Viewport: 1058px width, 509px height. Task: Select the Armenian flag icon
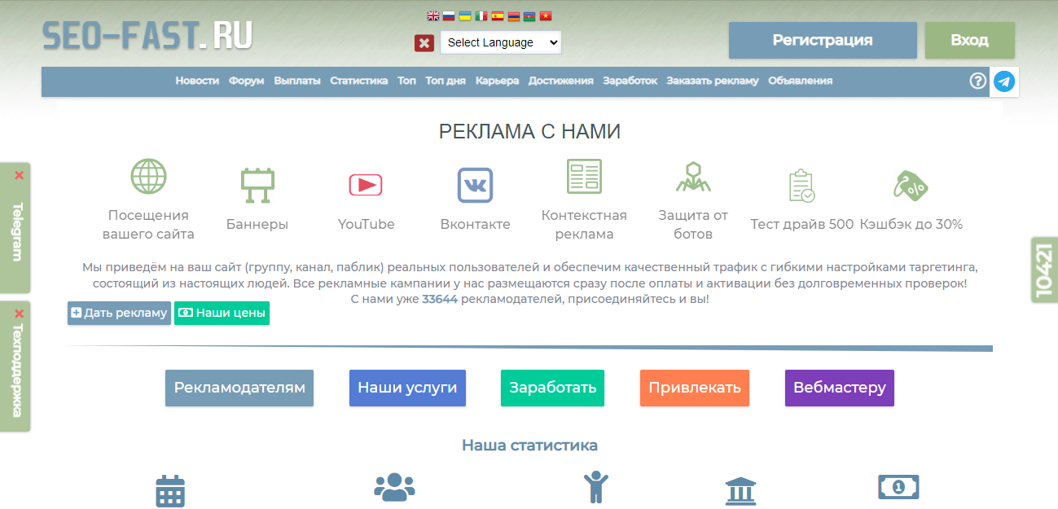click(513, 15)
